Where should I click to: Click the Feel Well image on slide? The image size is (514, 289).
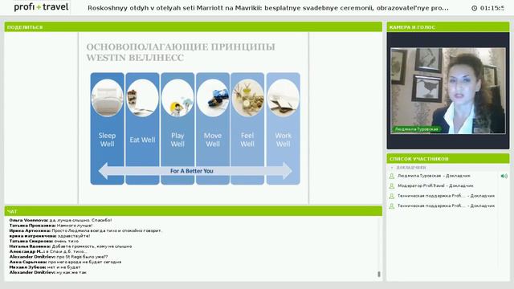click(x=247, y=98)
